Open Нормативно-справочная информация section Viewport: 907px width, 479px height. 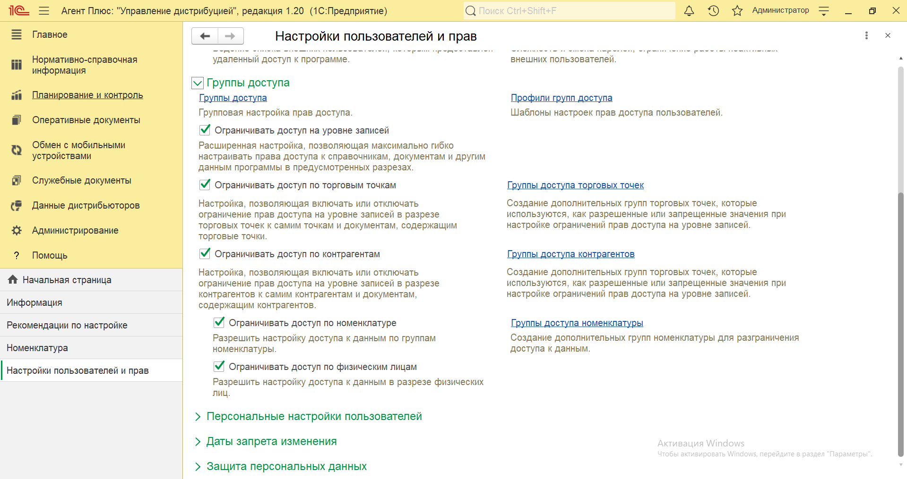coord(85,65)
